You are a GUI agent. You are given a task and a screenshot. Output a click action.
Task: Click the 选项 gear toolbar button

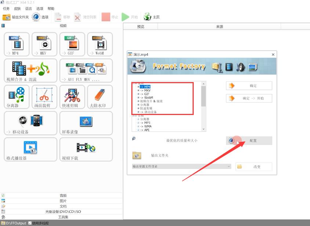(x=40, y=17)
